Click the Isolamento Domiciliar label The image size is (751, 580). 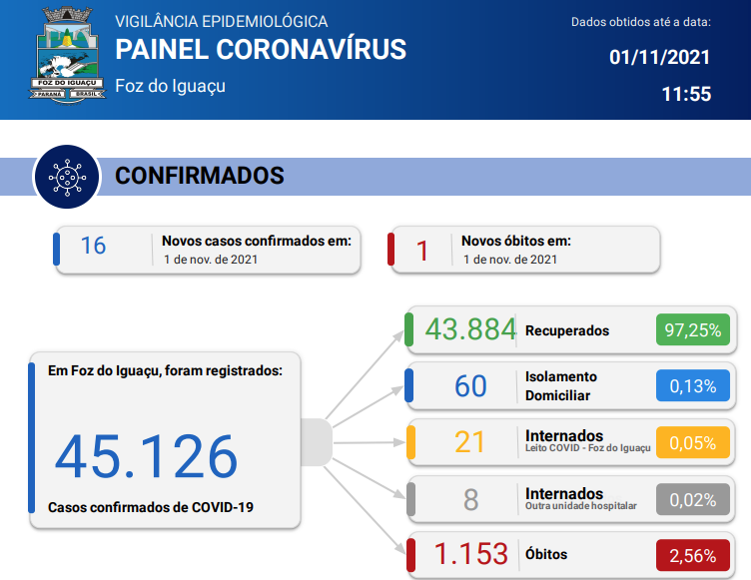(561, 386)
